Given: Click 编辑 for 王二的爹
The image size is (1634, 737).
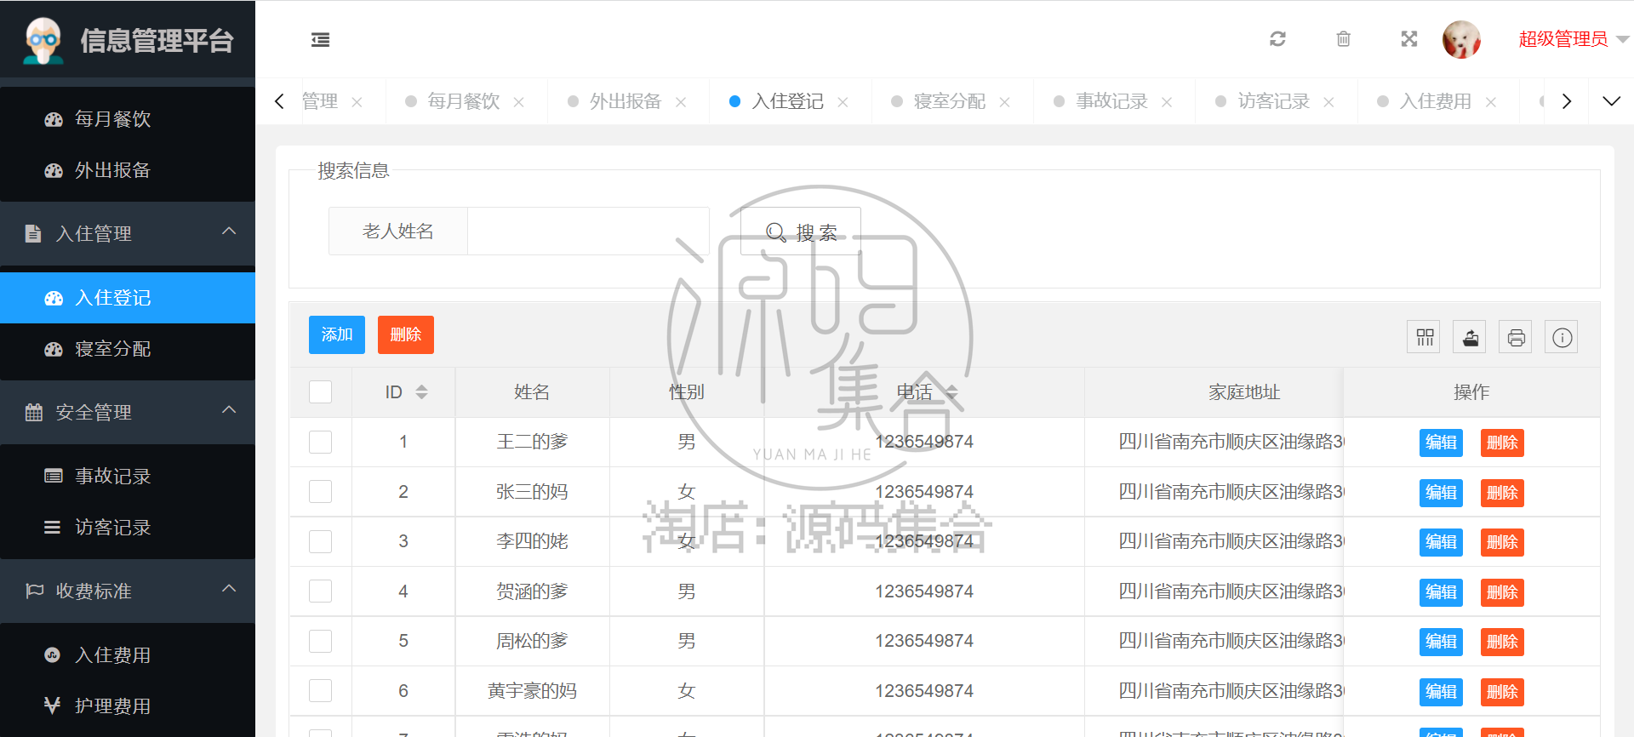Looking at the screenshot, I should coord(1441,443).
